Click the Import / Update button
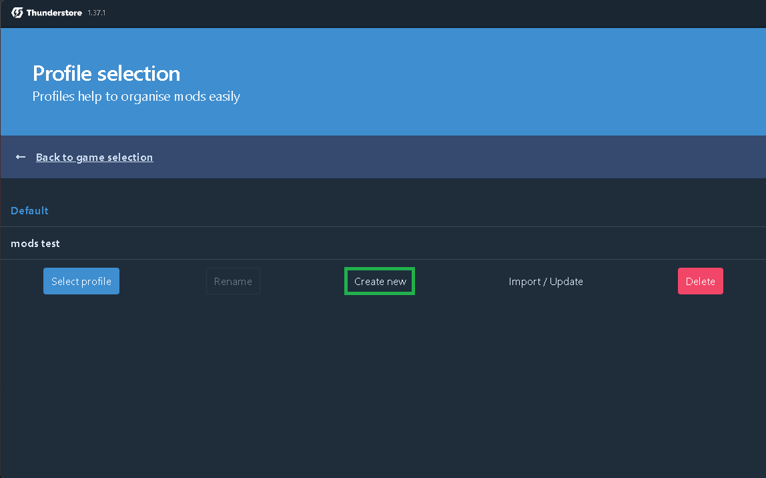The height and width of the screenshot is (478, 766). [546, 281]
